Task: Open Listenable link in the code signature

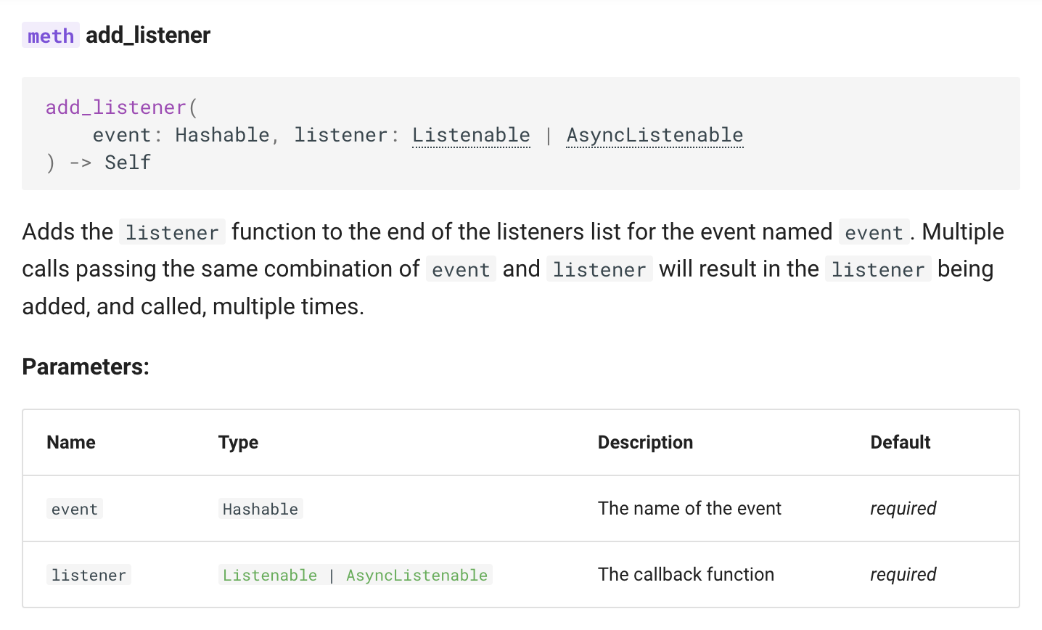Action: 471,135
